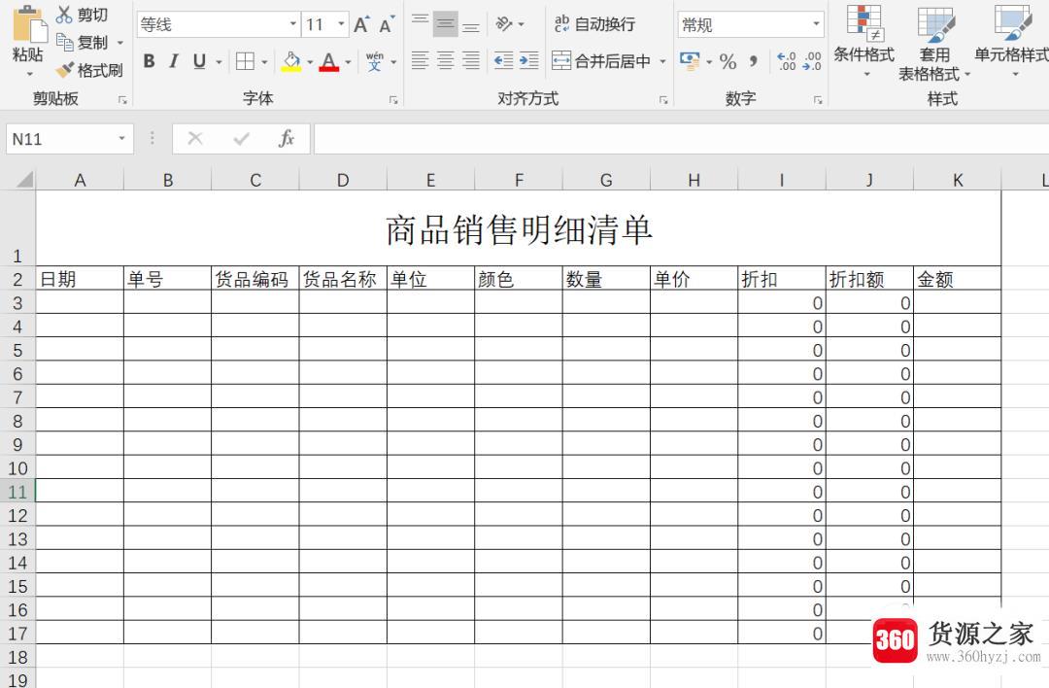
Task: Click Merge and Center (合并后居中) button
Action: [x=601, y=61]
